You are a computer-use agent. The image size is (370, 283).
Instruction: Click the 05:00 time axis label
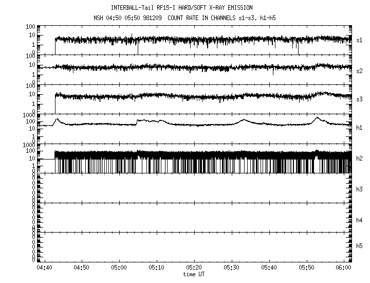point(119,268)
